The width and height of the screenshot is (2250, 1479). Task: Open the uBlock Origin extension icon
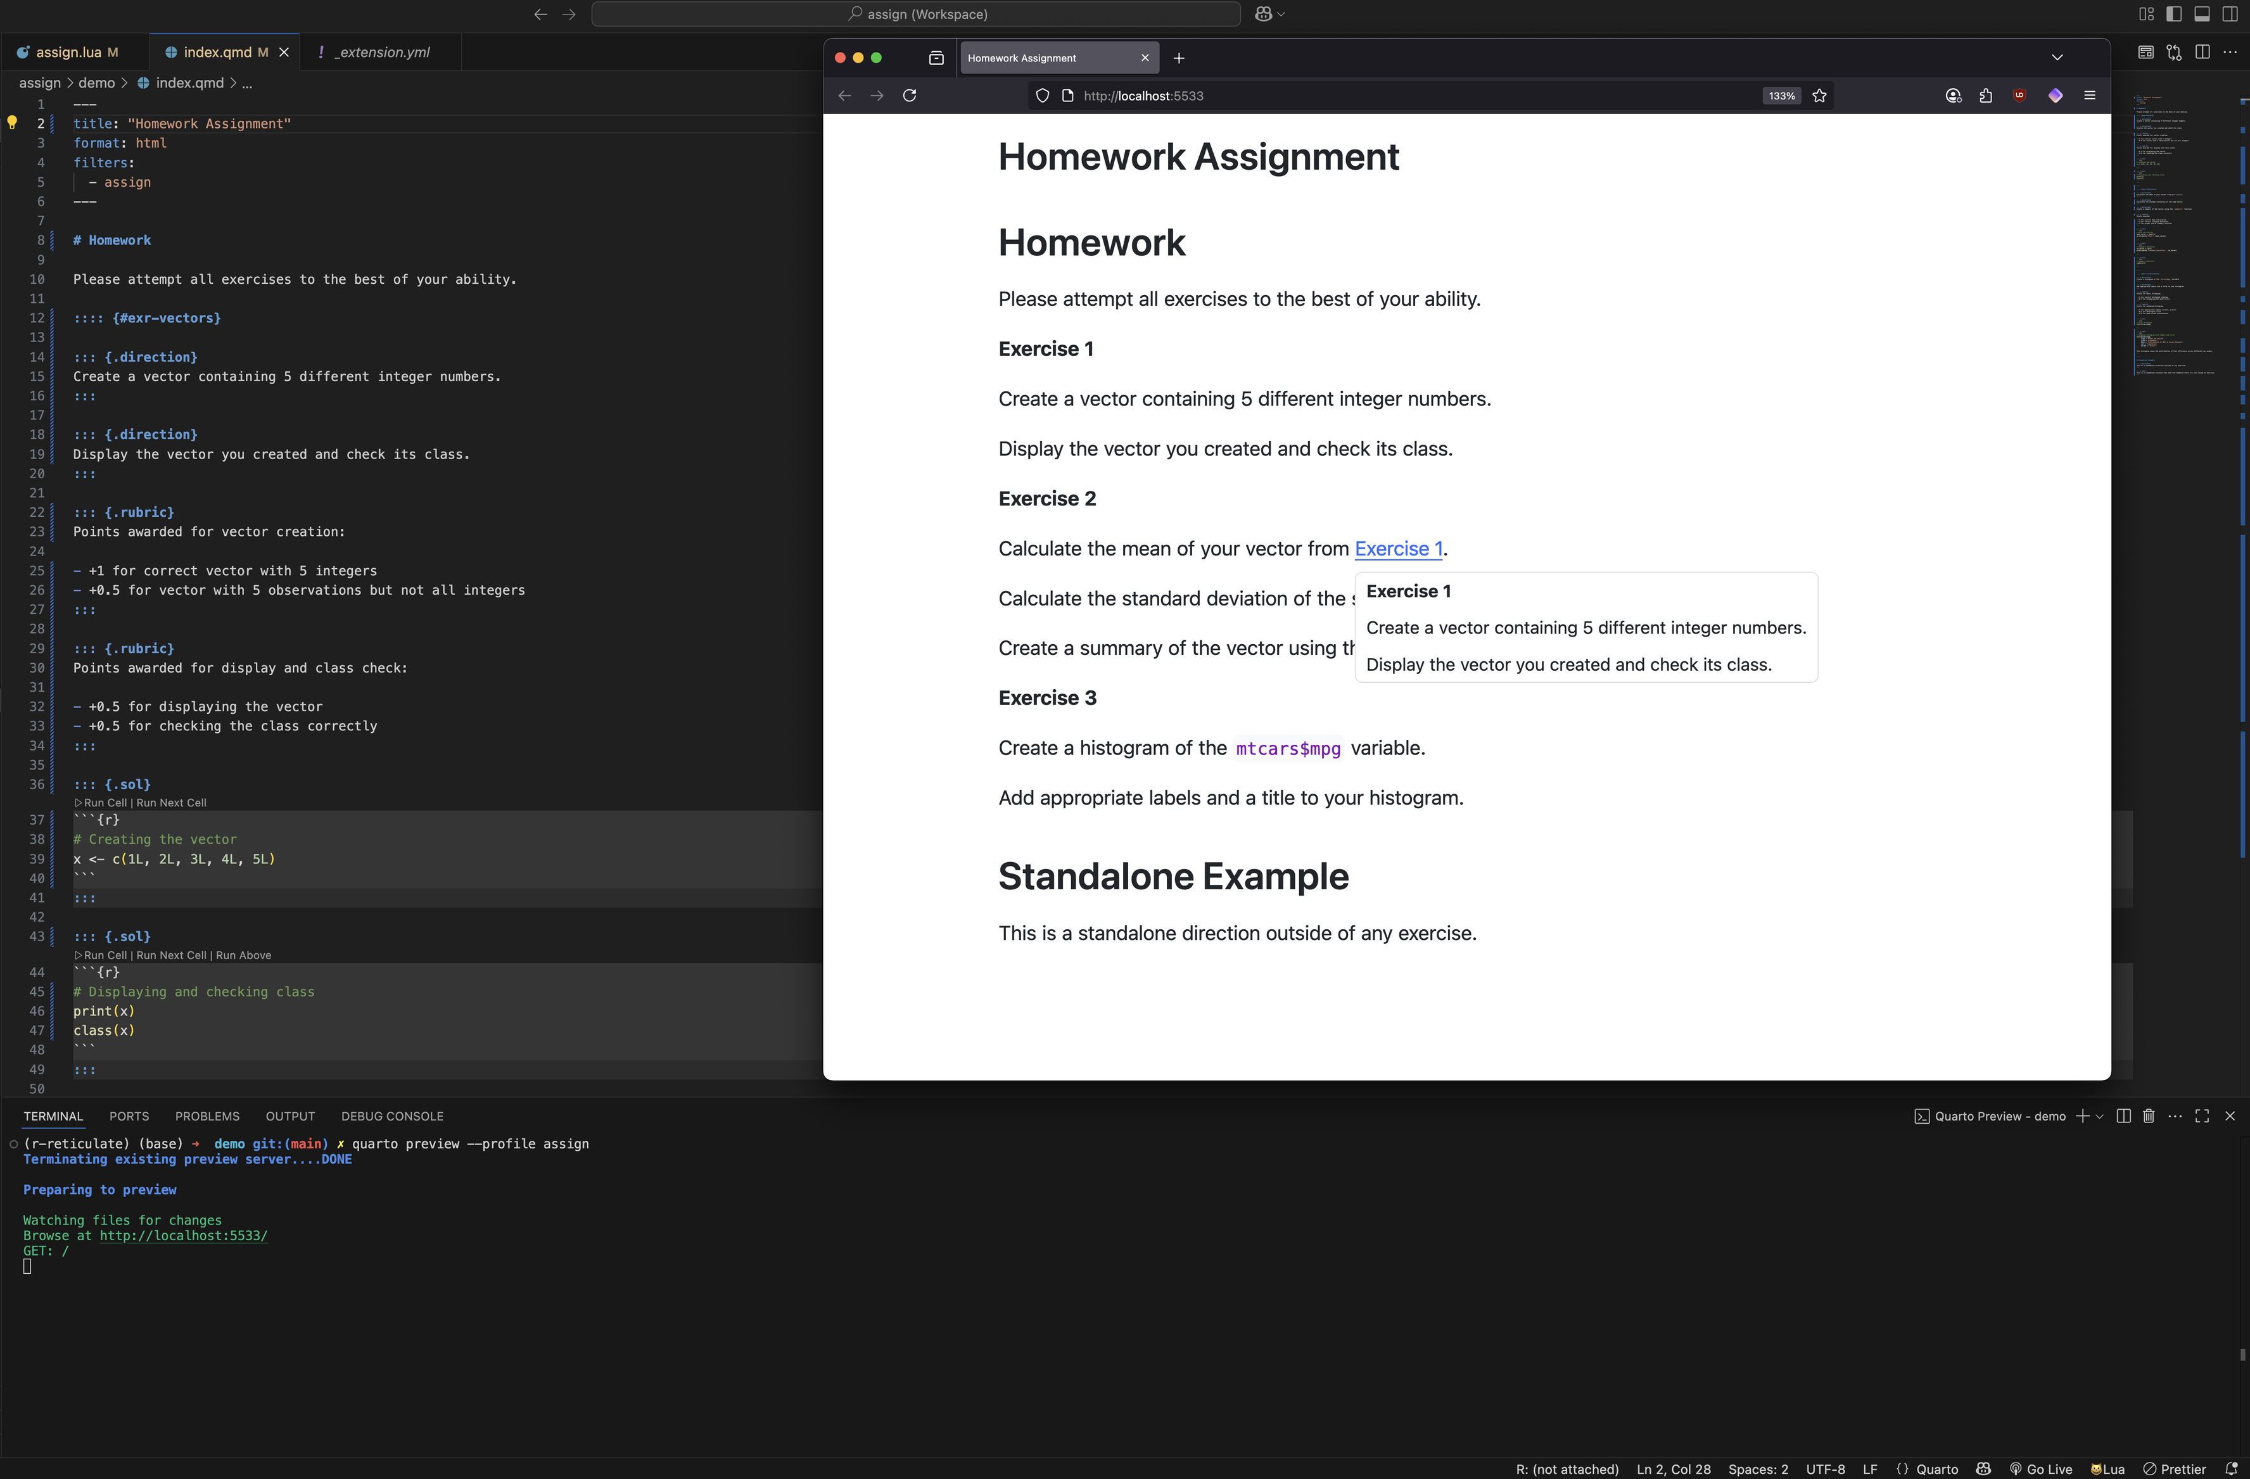coord(2019,96)
